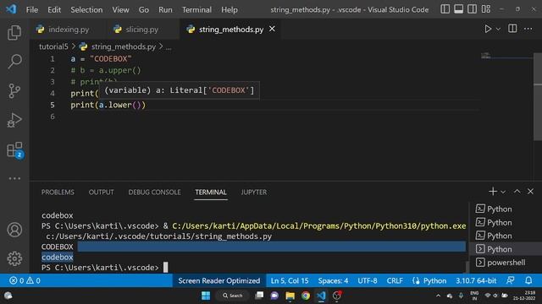
Task: Click Ln 5, Col 15 cursor position
Action: (290, 280)
